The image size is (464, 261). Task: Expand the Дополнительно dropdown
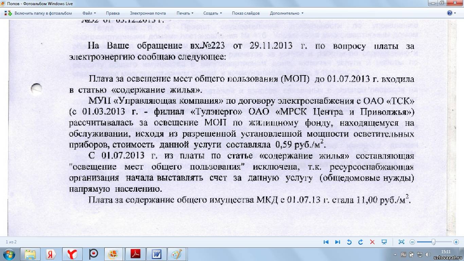coord(286,13)
